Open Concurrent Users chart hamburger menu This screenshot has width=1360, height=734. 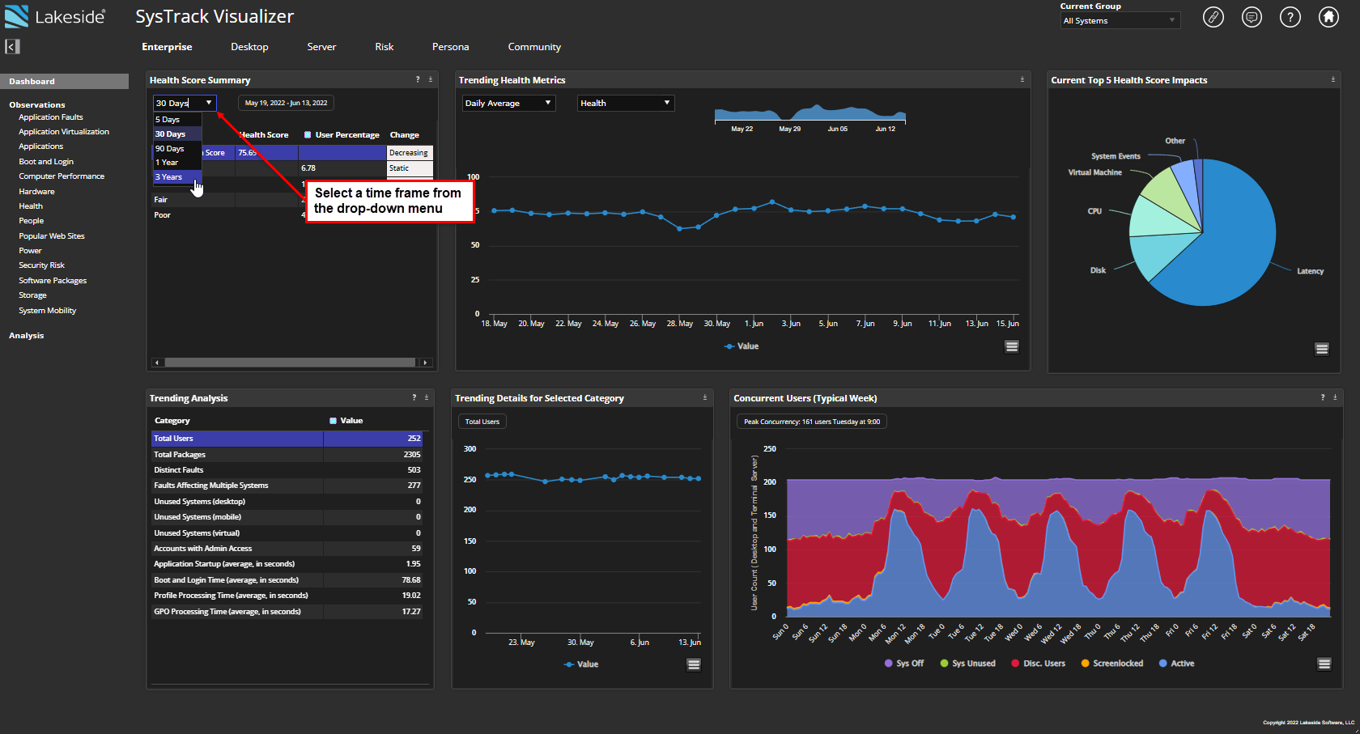(x=1324, y=664)
